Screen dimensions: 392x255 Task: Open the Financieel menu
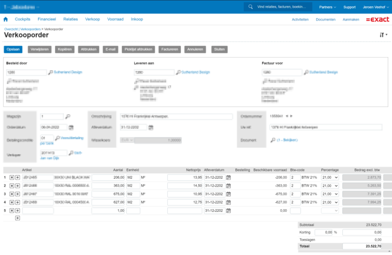pyautogui.click(x=47, y=19)
